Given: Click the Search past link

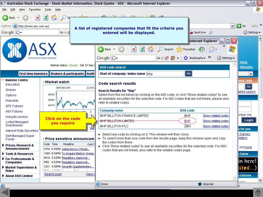Looking at the screenshot, I should (x=53, y=174).
